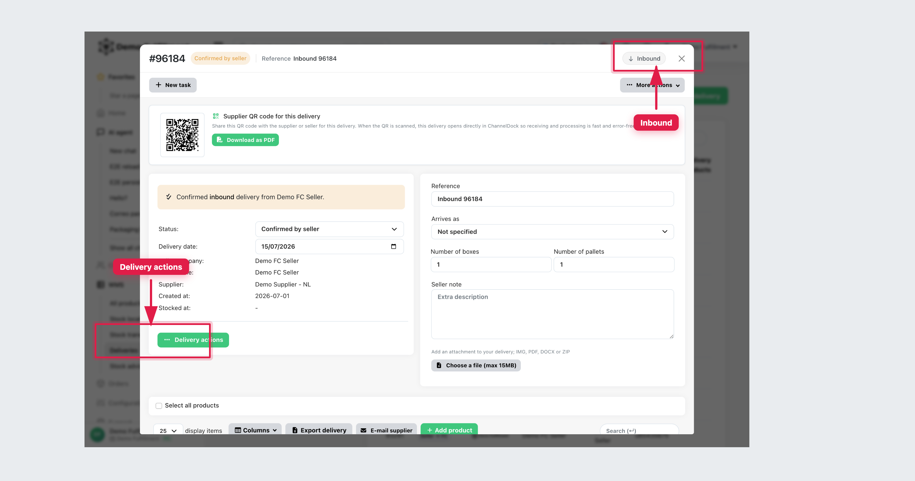Open the Status dropdown

click(329, 229)
